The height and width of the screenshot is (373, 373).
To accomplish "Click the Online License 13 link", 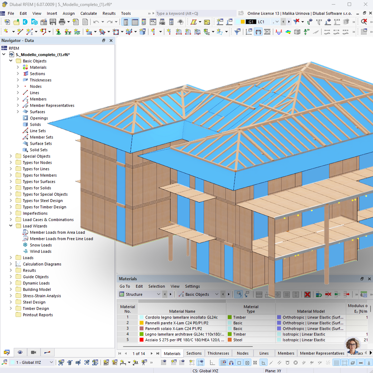I will click(261, 13).
